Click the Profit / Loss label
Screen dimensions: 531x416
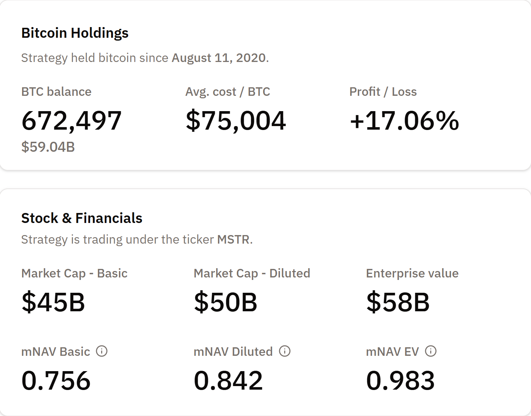(383, 92)
